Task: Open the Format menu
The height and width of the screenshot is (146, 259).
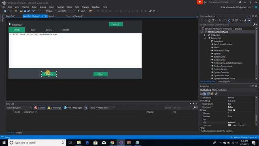Action: (60, 7)
